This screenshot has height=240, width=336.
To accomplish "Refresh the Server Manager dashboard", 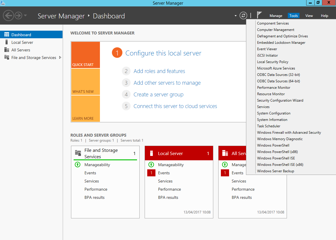I will tap(243, 15).
